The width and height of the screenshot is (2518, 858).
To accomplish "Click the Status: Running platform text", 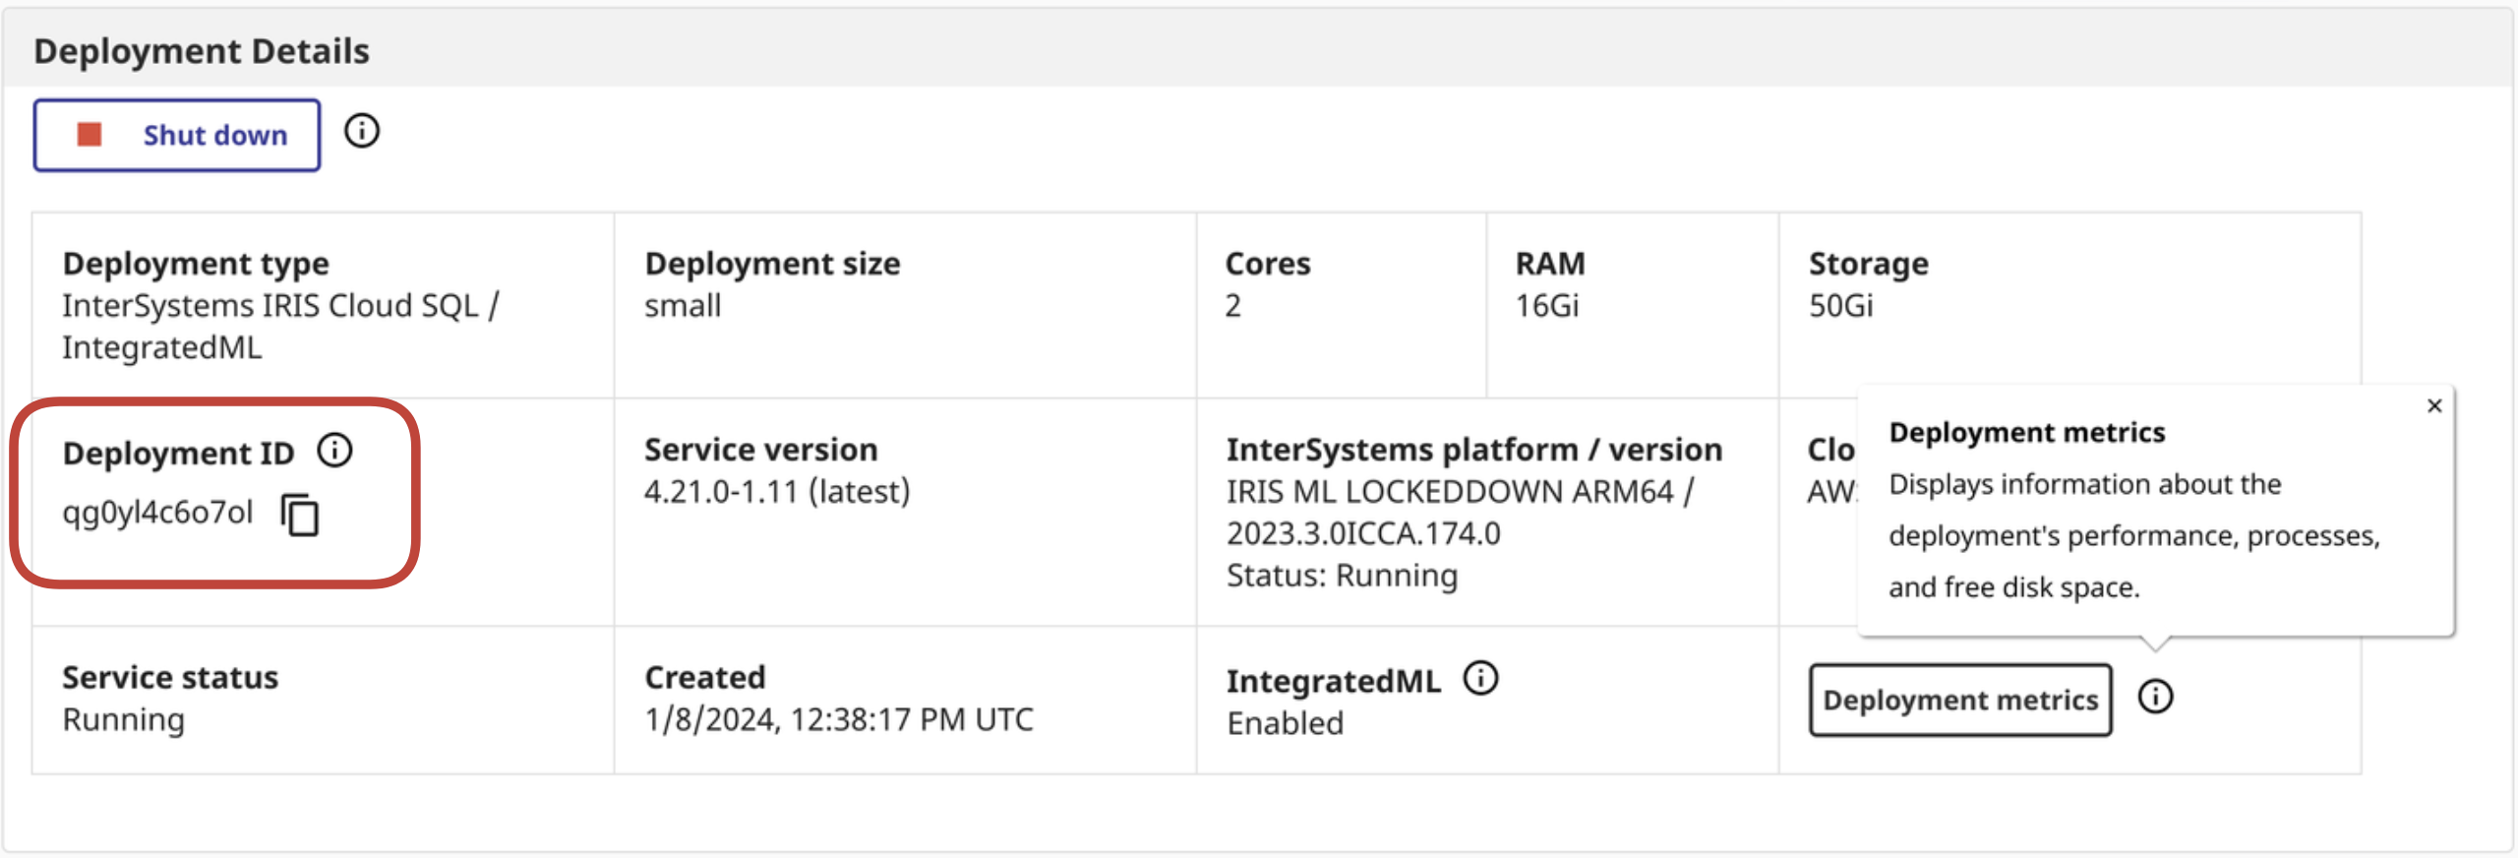I will (1342, 576).
